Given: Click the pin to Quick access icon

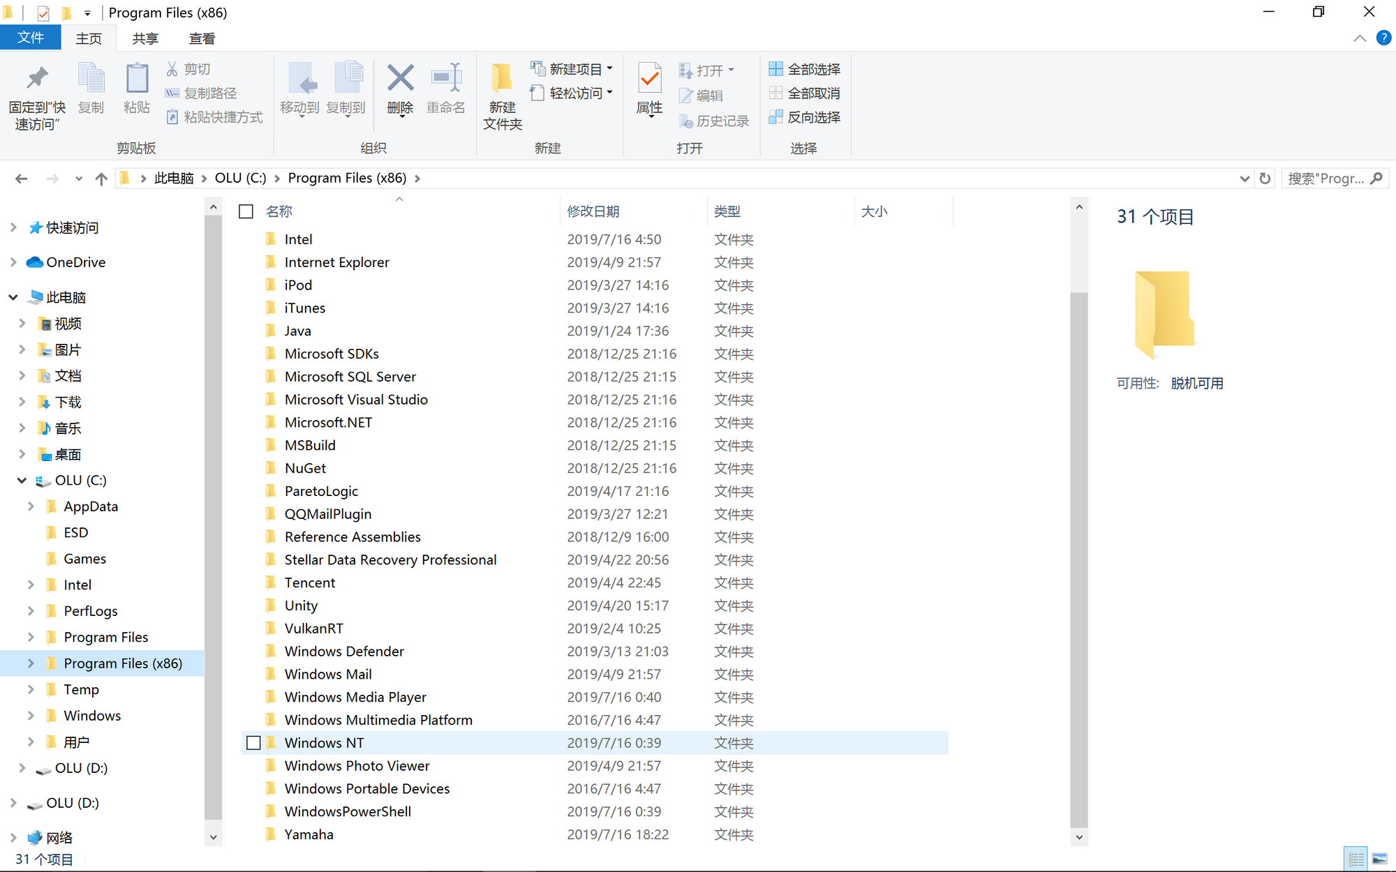Looking at the screenshot, I should (37, 78).
